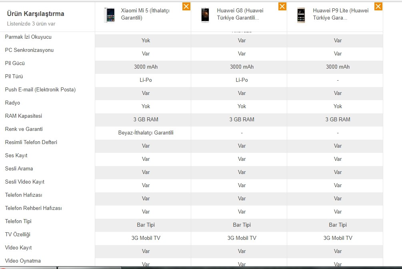Open the Huawei P9 Lite phone thumbnail
The image size is (402, 269).
tap(301, 15)
